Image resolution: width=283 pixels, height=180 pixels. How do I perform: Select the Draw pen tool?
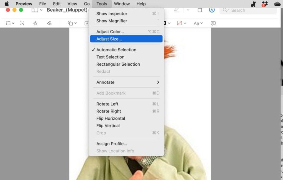[x=49, y=23]
